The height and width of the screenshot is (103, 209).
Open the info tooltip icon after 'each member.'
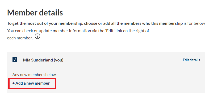(x=37, y=36)
